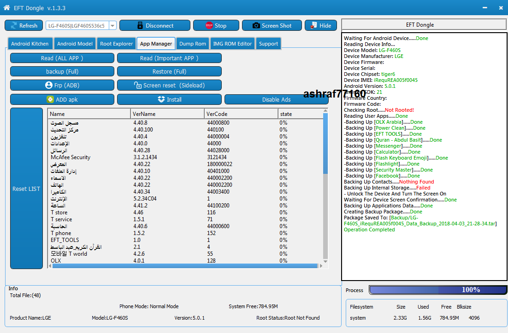Click the Total File:(48) info text

(x=25, y=295)
